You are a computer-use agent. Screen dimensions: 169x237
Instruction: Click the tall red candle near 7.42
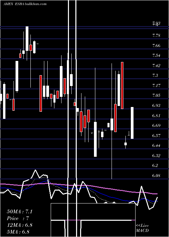click(x=122, y=85)
